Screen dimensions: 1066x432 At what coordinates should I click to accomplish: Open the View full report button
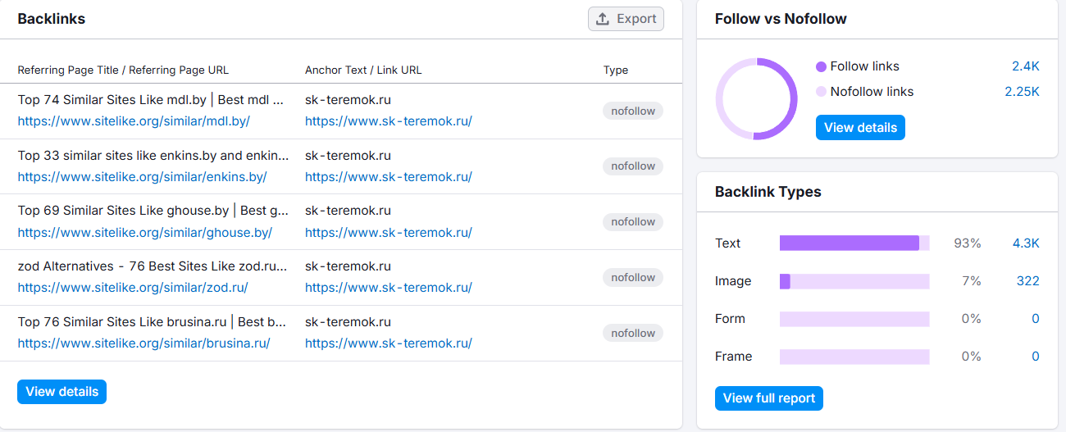tap(768, 398)
